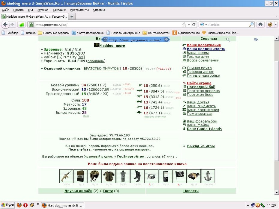Open Ваше вооружение link
279x209 pixels.
coord(204,45)
